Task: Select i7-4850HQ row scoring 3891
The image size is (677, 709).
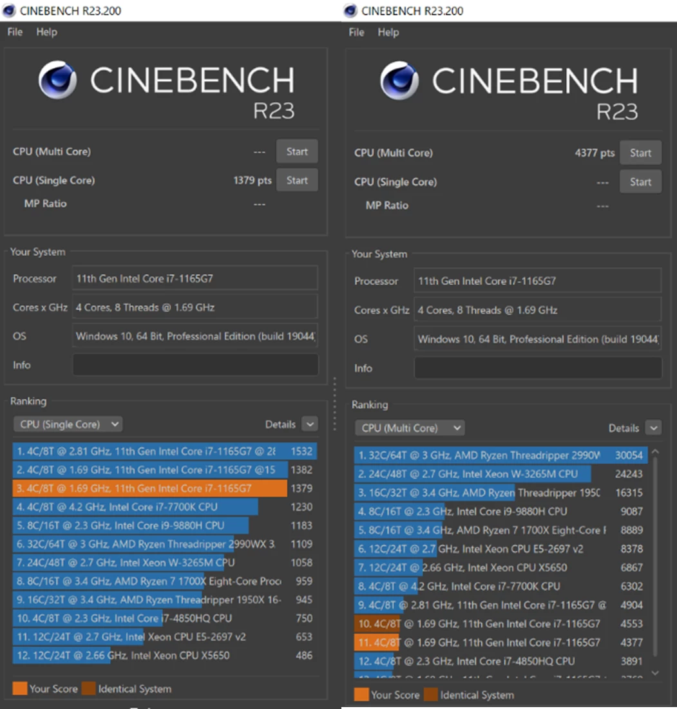Action: point(501,661)
